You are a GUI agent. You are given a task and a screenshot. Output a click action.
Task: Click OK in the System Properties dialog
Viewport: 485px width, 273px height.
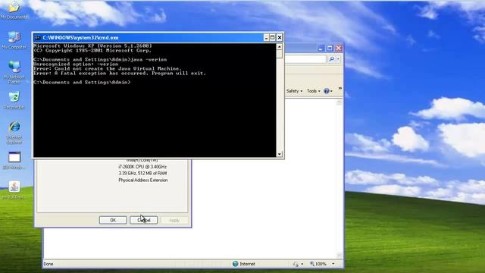113,220
